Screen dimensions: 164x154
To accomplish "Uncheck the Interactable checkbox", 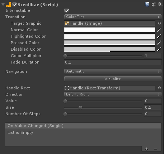I will pos(66,10).
